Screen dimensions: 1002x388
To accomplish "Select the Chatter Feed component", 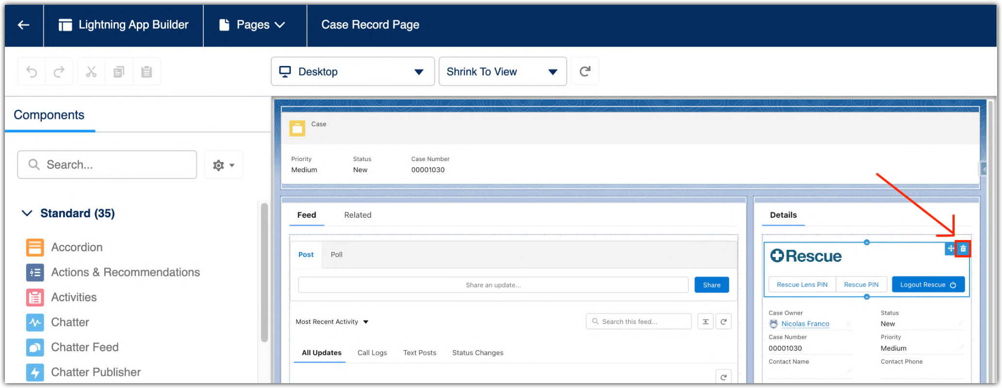I will coord(72,347).
